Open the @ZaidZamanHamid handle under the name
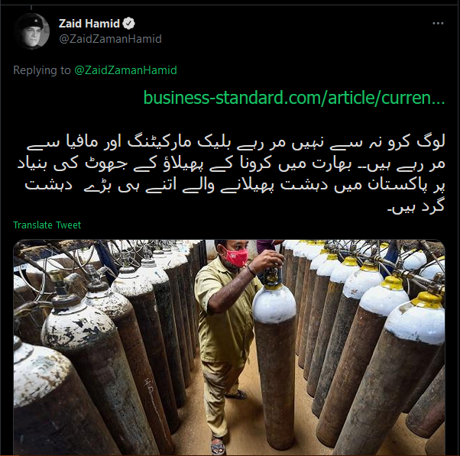 (110, 39)
